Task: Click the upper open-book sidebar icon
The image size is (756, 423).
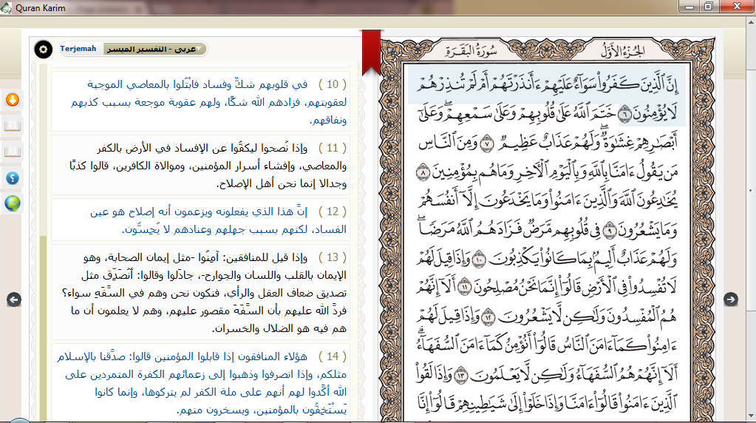Action: 12,126
